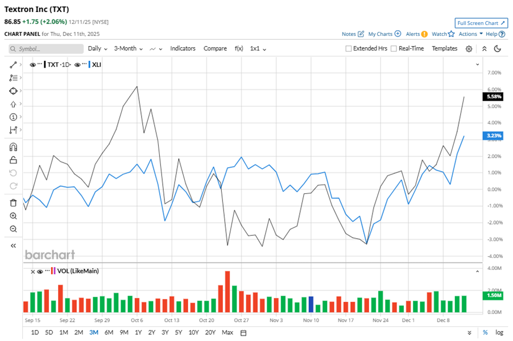Select the 10Y time range
The image size is (513, 341).
coord(193,332)
